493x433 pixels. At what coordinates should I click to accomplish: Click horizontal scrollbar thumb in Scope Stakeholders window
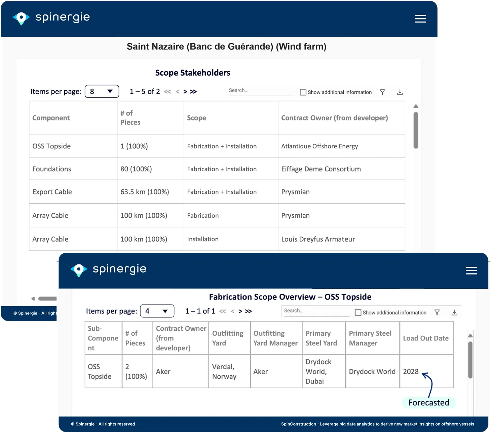[47, 299]
